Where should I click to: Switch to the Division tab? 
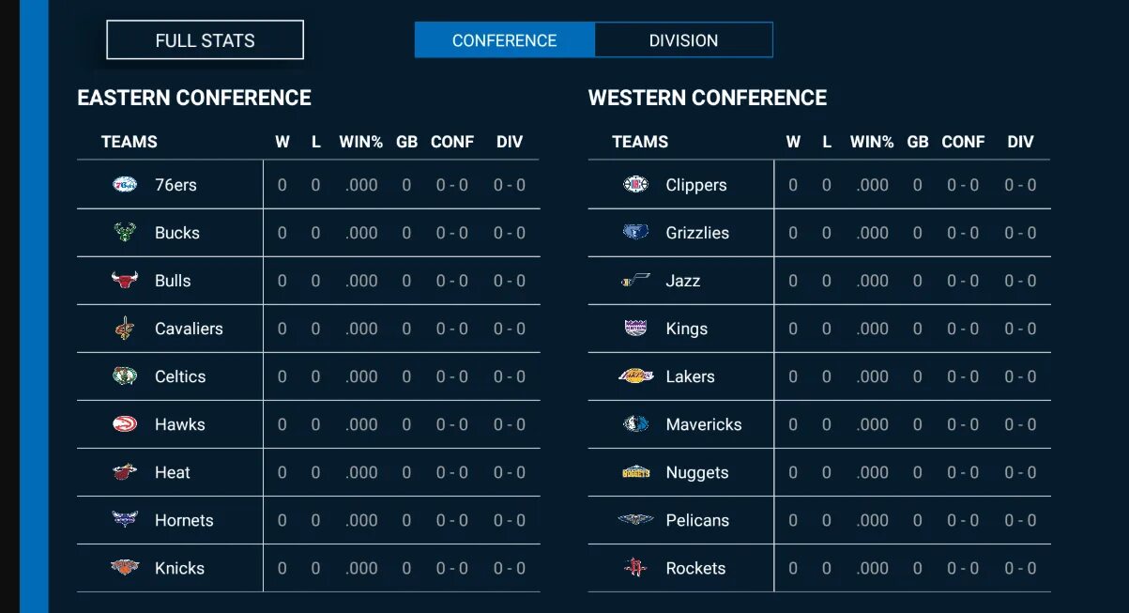coord(683,40)
